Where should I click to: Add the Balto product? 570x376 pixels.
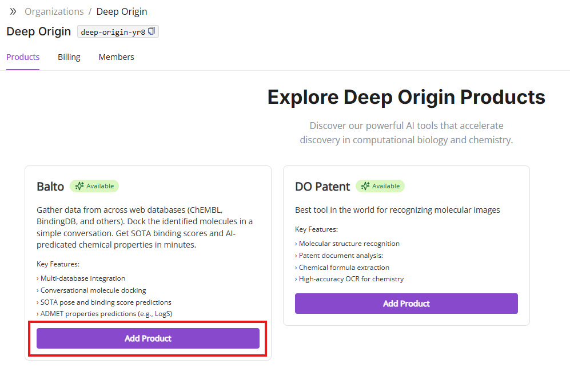point(148,338)
